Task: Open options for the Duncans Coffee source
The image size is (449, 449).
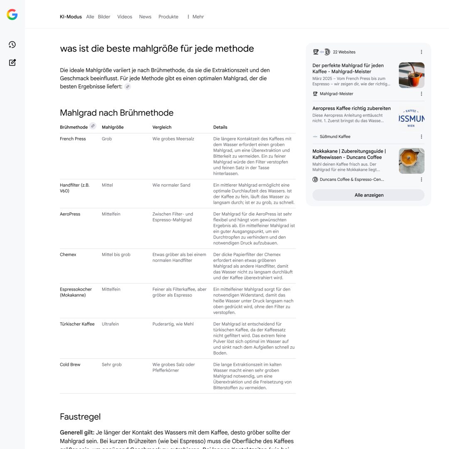Action: coord(421,180)
